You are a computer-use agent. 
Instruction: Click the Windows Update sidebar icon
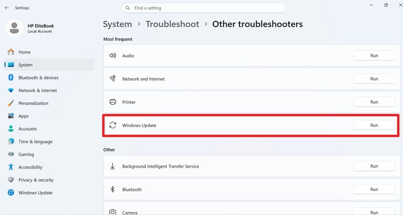(11, 192)
